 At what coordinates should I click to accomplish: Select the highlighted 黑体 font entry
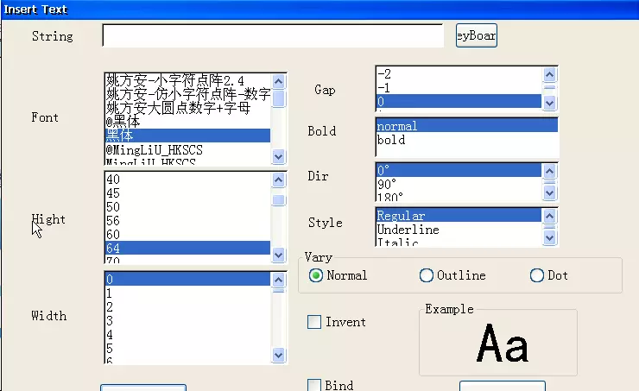(187, 136)
